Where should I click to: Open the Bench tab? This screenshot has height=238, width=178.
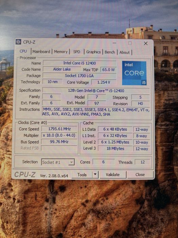point(110,52)
